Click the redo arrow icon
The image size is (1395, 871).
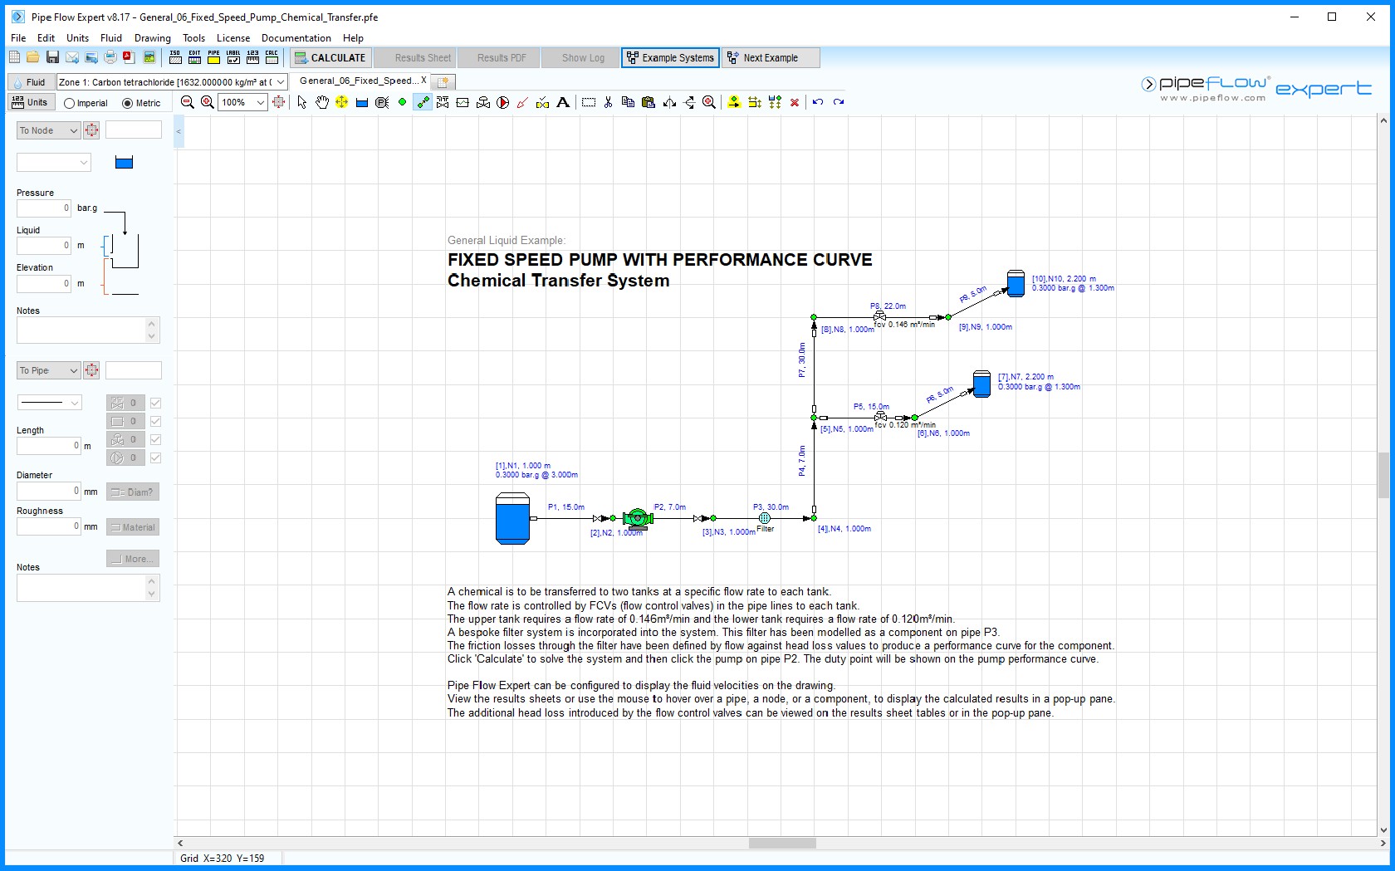839,102
